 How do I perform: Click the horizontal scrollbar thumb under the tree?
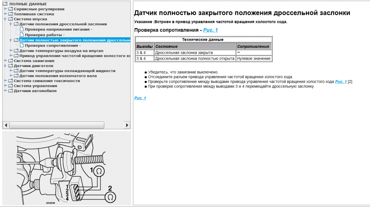tap(57, 125)
